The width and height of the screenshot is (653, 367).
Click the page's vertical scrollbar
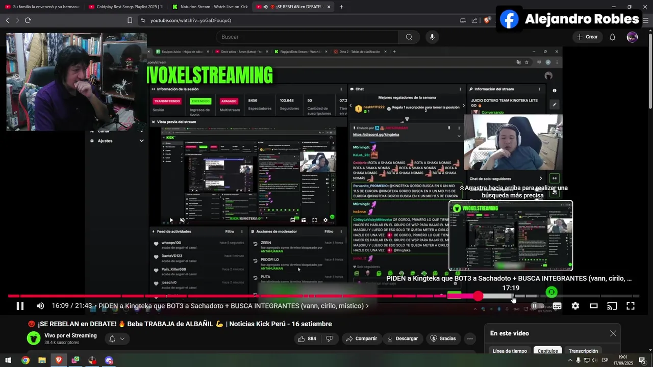click(x=650, y=71)
